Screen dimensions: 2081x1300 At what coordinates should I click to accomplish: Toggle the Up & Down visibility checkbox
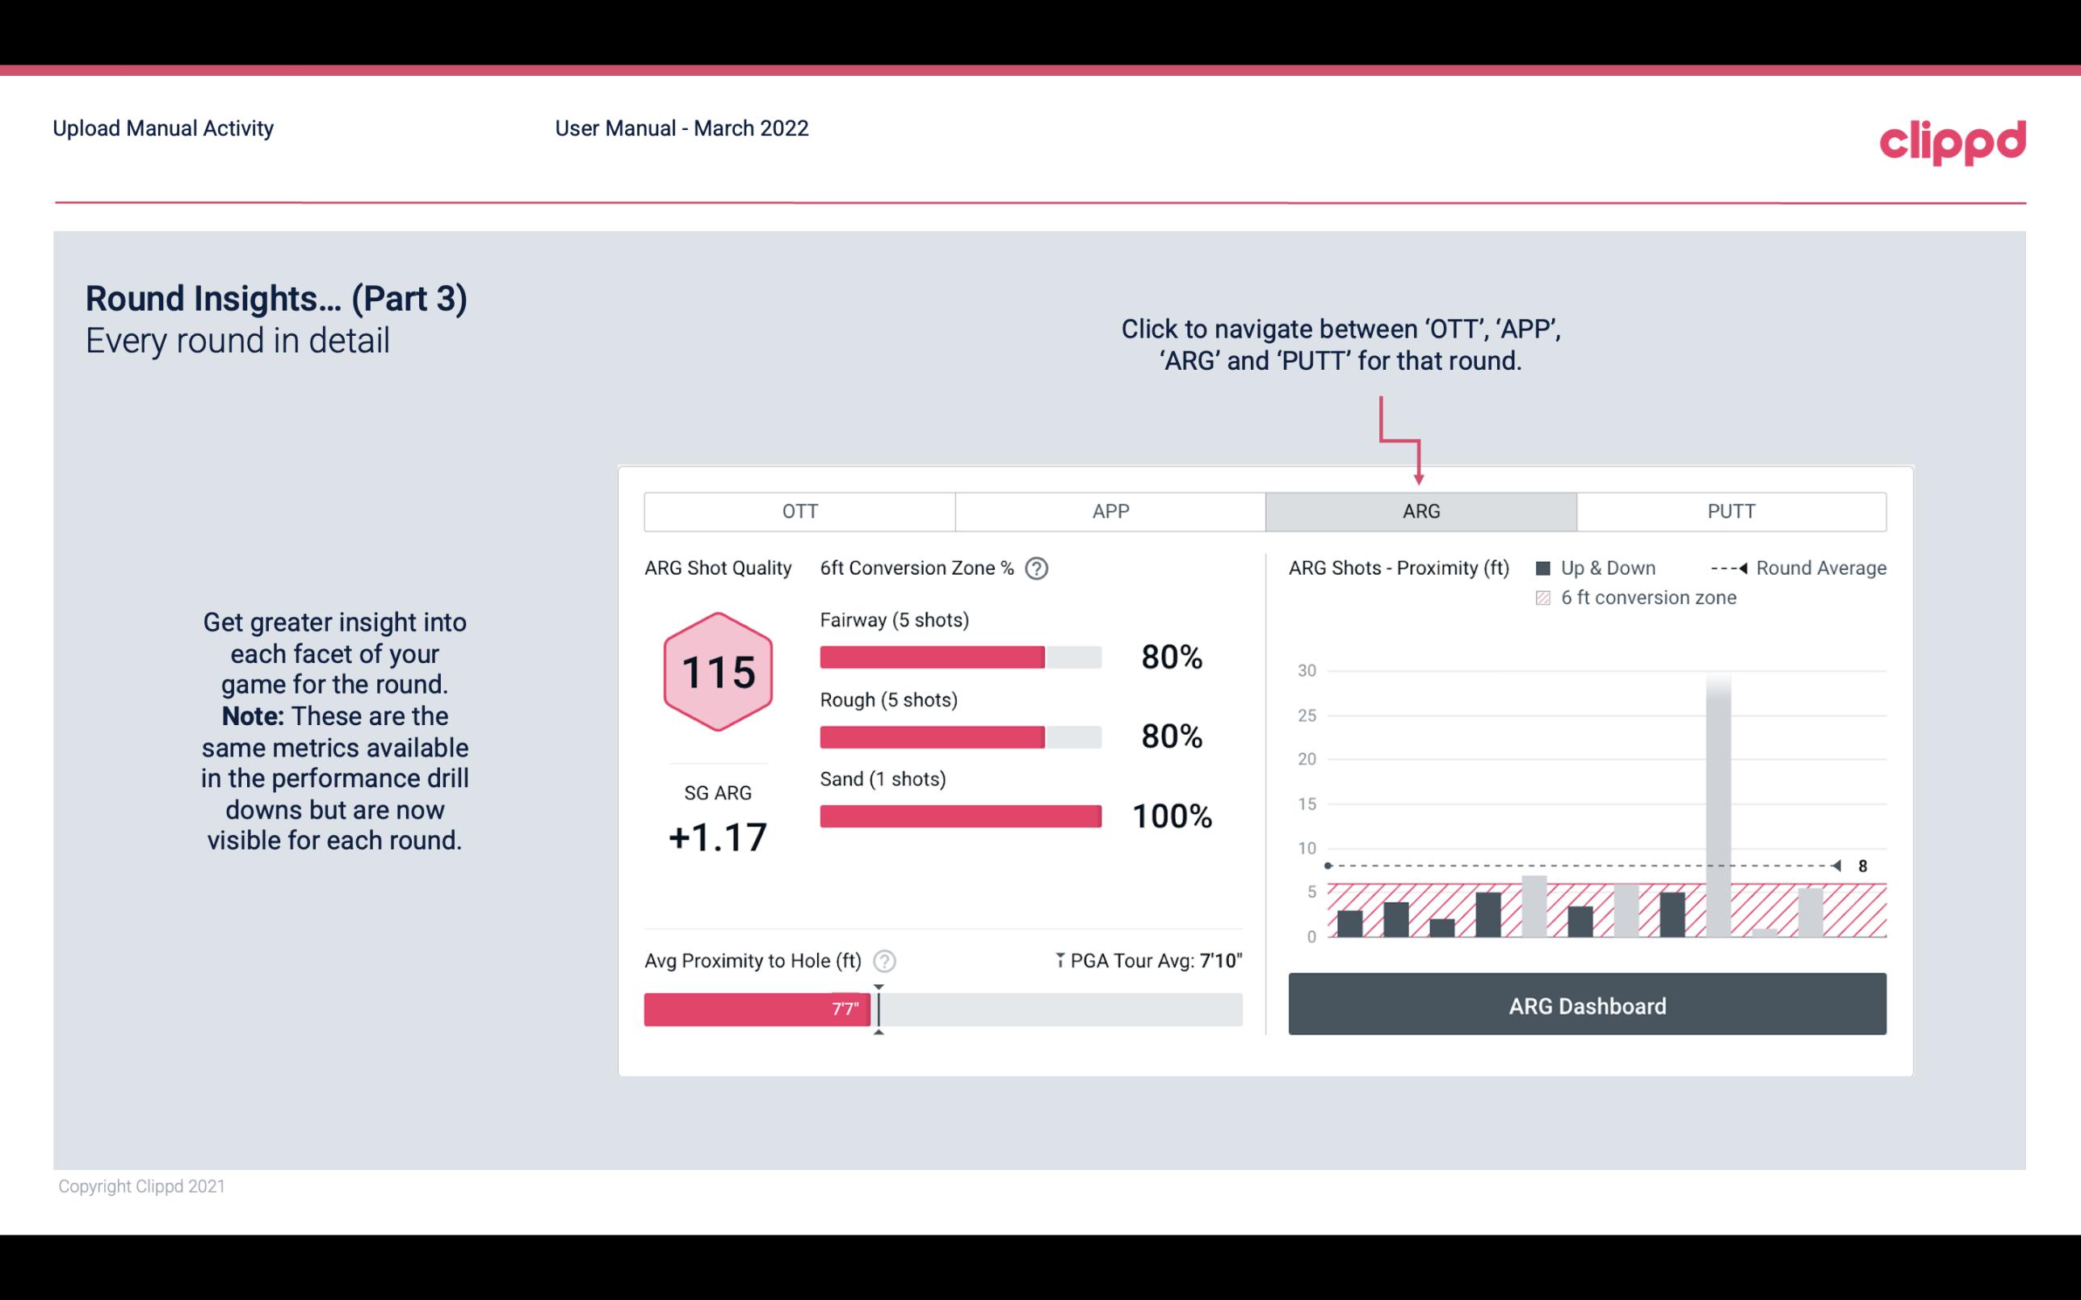(1545, 568)
